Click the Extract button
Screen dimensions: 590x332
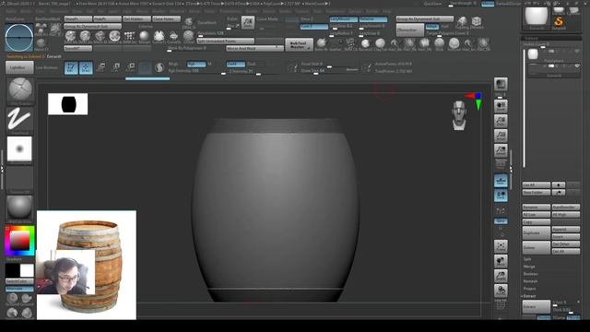(x=537, y=307)
